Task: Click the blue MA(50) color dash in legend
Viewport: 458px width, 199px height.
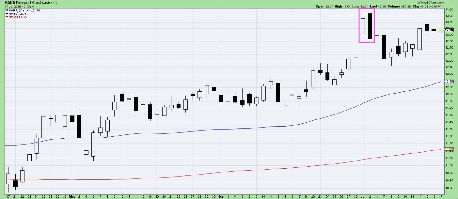Action: pos(7,14)
